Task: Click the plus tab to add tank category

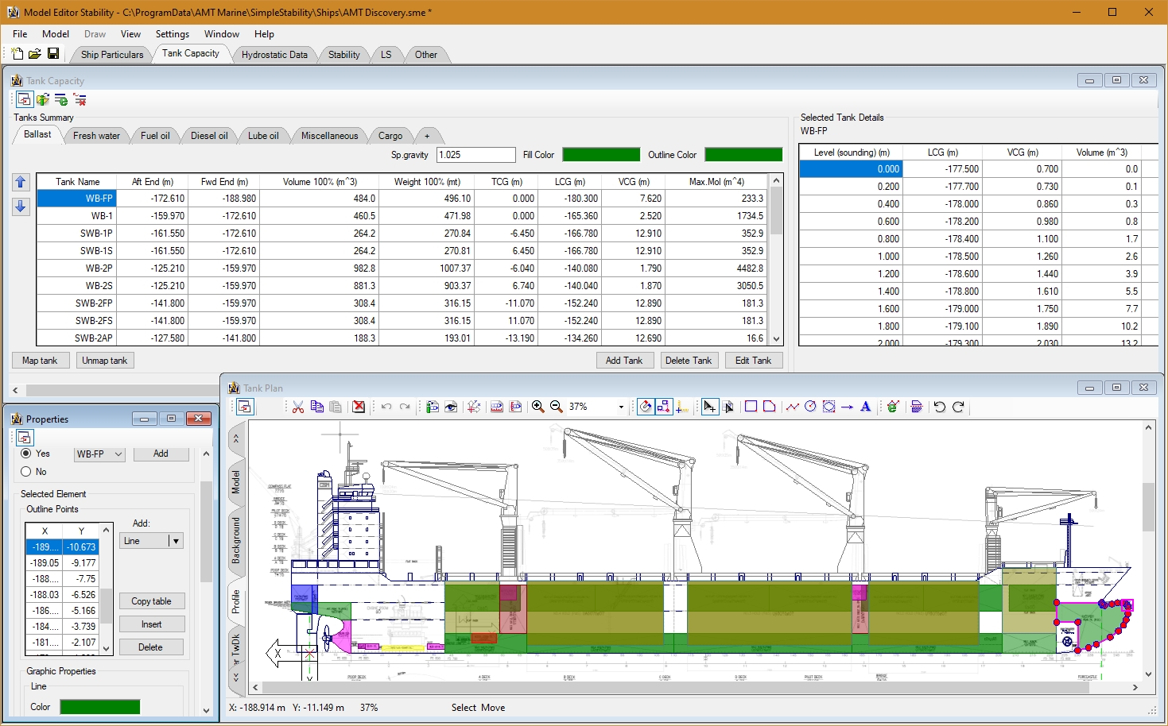Action: click(427, 136)
